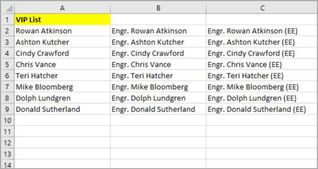Click cell Engr. Rowan Atkinson (EE)

262,31
